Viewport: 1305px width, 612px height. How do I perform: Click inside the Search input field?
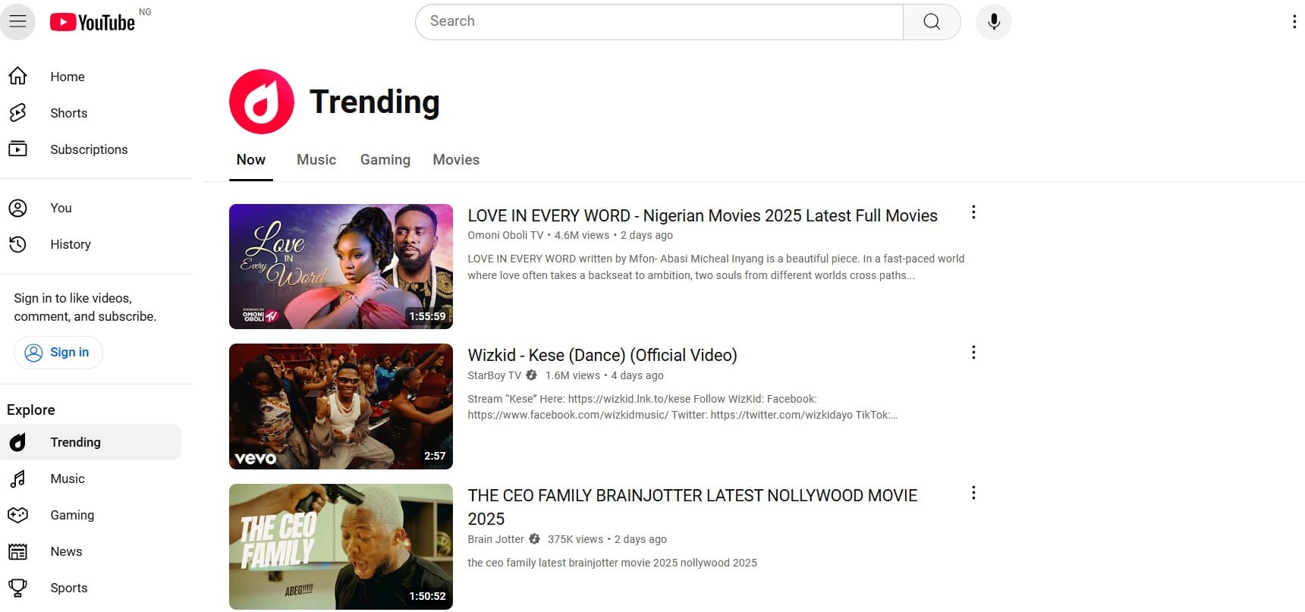tap(659, 22)
